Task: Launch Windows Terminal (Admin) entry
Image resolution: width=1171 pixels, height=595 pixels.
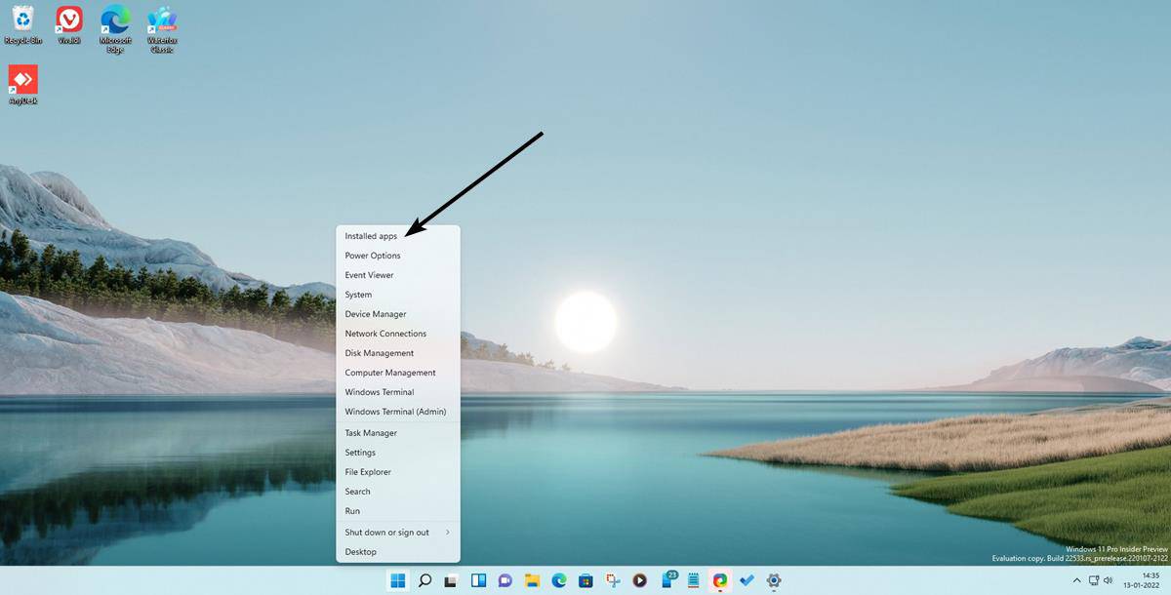Action: [398, 412]
